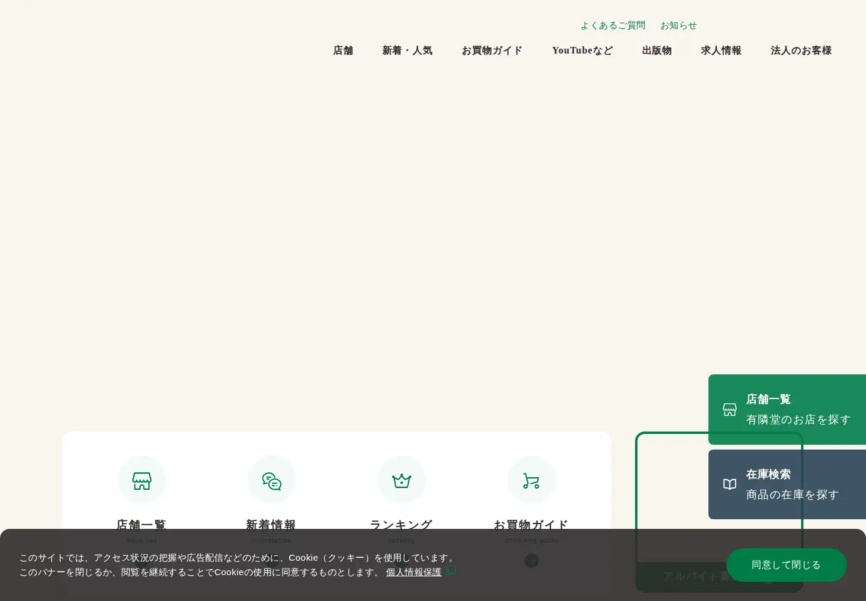Open the 店舗 navigation menu
Image resolution: width=866 pixels, height=601 pixels.
click(343, 50)
